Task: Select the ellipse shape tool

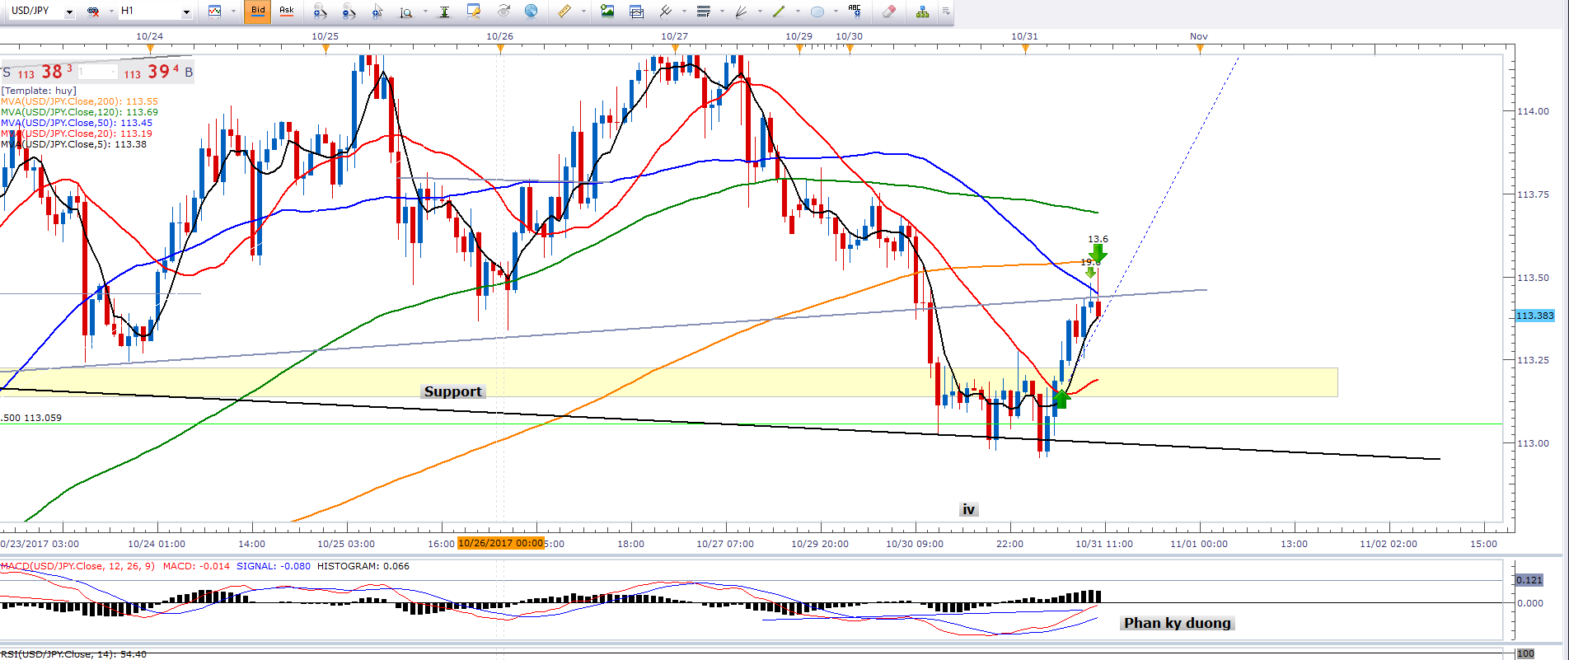Action: [817, 12]
